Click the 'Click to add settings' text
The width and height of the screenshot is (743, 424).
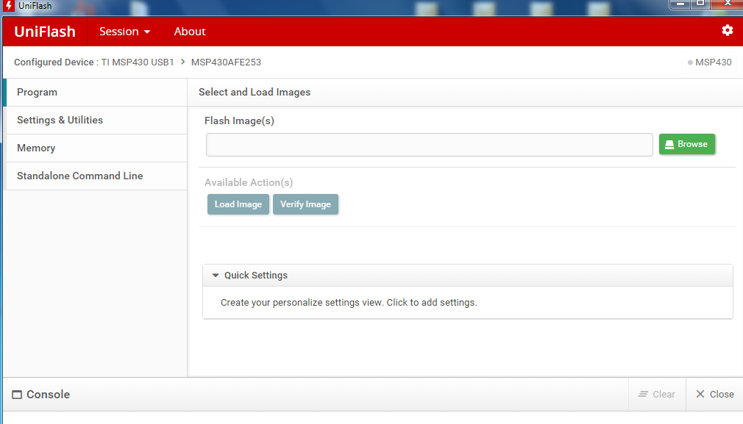431,303
